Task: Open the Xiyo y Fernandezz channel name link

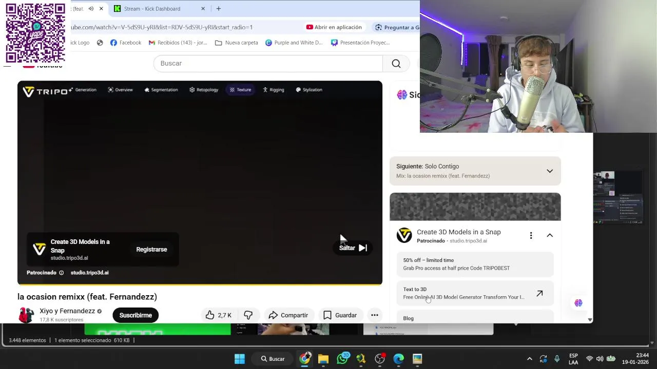Action: (67, 311)
